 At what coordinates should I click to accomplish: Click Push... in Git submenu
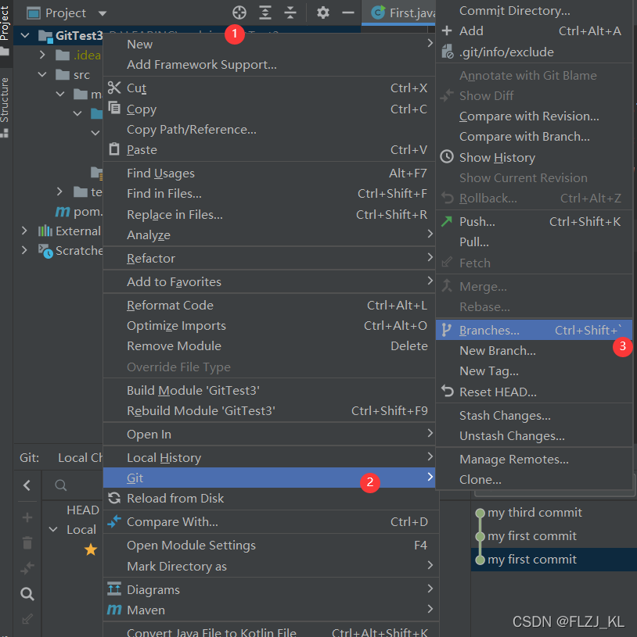click(x=534, y=221)
